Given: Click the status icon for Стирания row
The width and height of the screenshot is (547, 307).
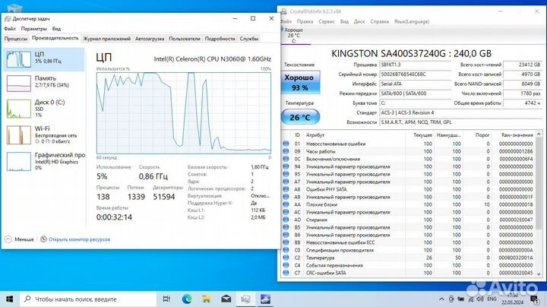Looking at the screenshot, I should (286, 220).
